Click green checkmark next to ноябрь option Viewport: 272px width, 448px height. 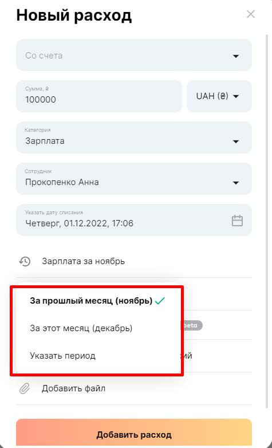point(160,301)
